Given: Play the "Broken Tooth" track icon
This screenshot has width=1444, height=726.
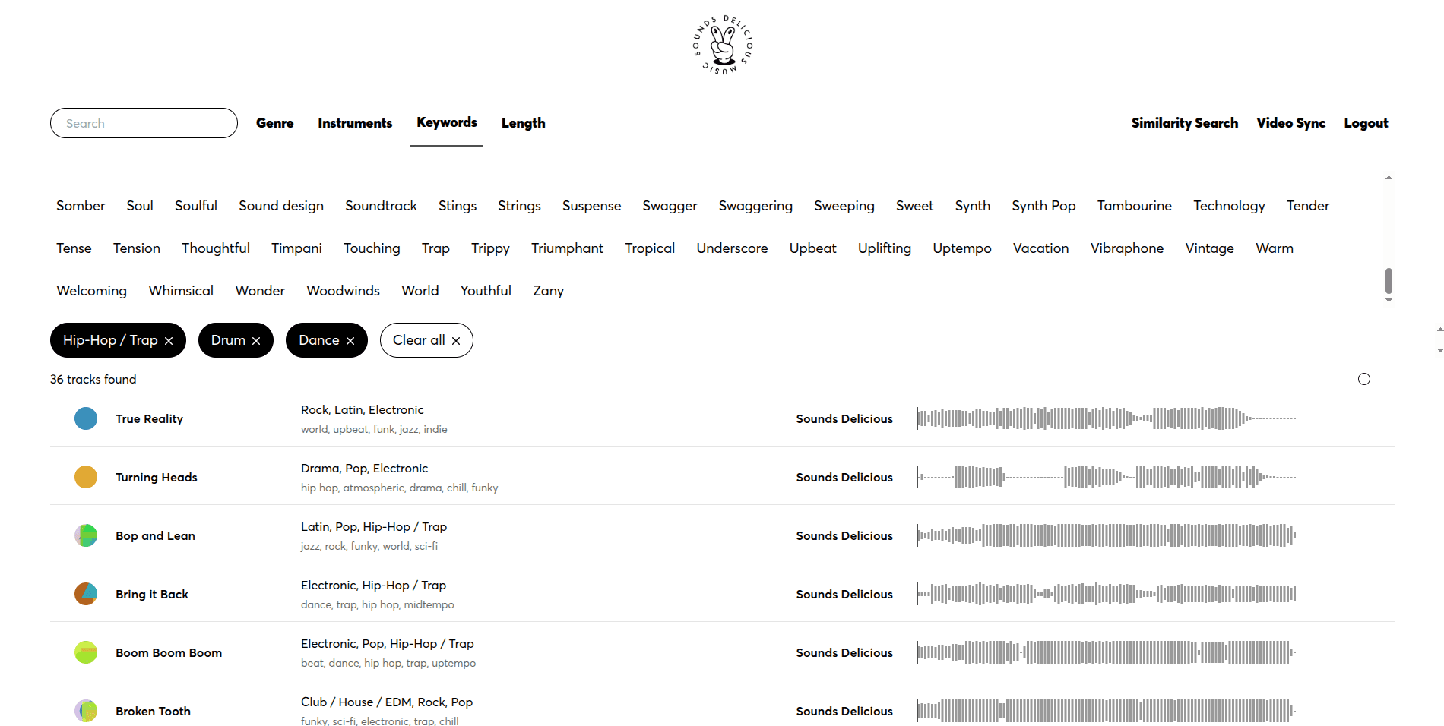Looking at the screenshot, I should coord(86,711).
